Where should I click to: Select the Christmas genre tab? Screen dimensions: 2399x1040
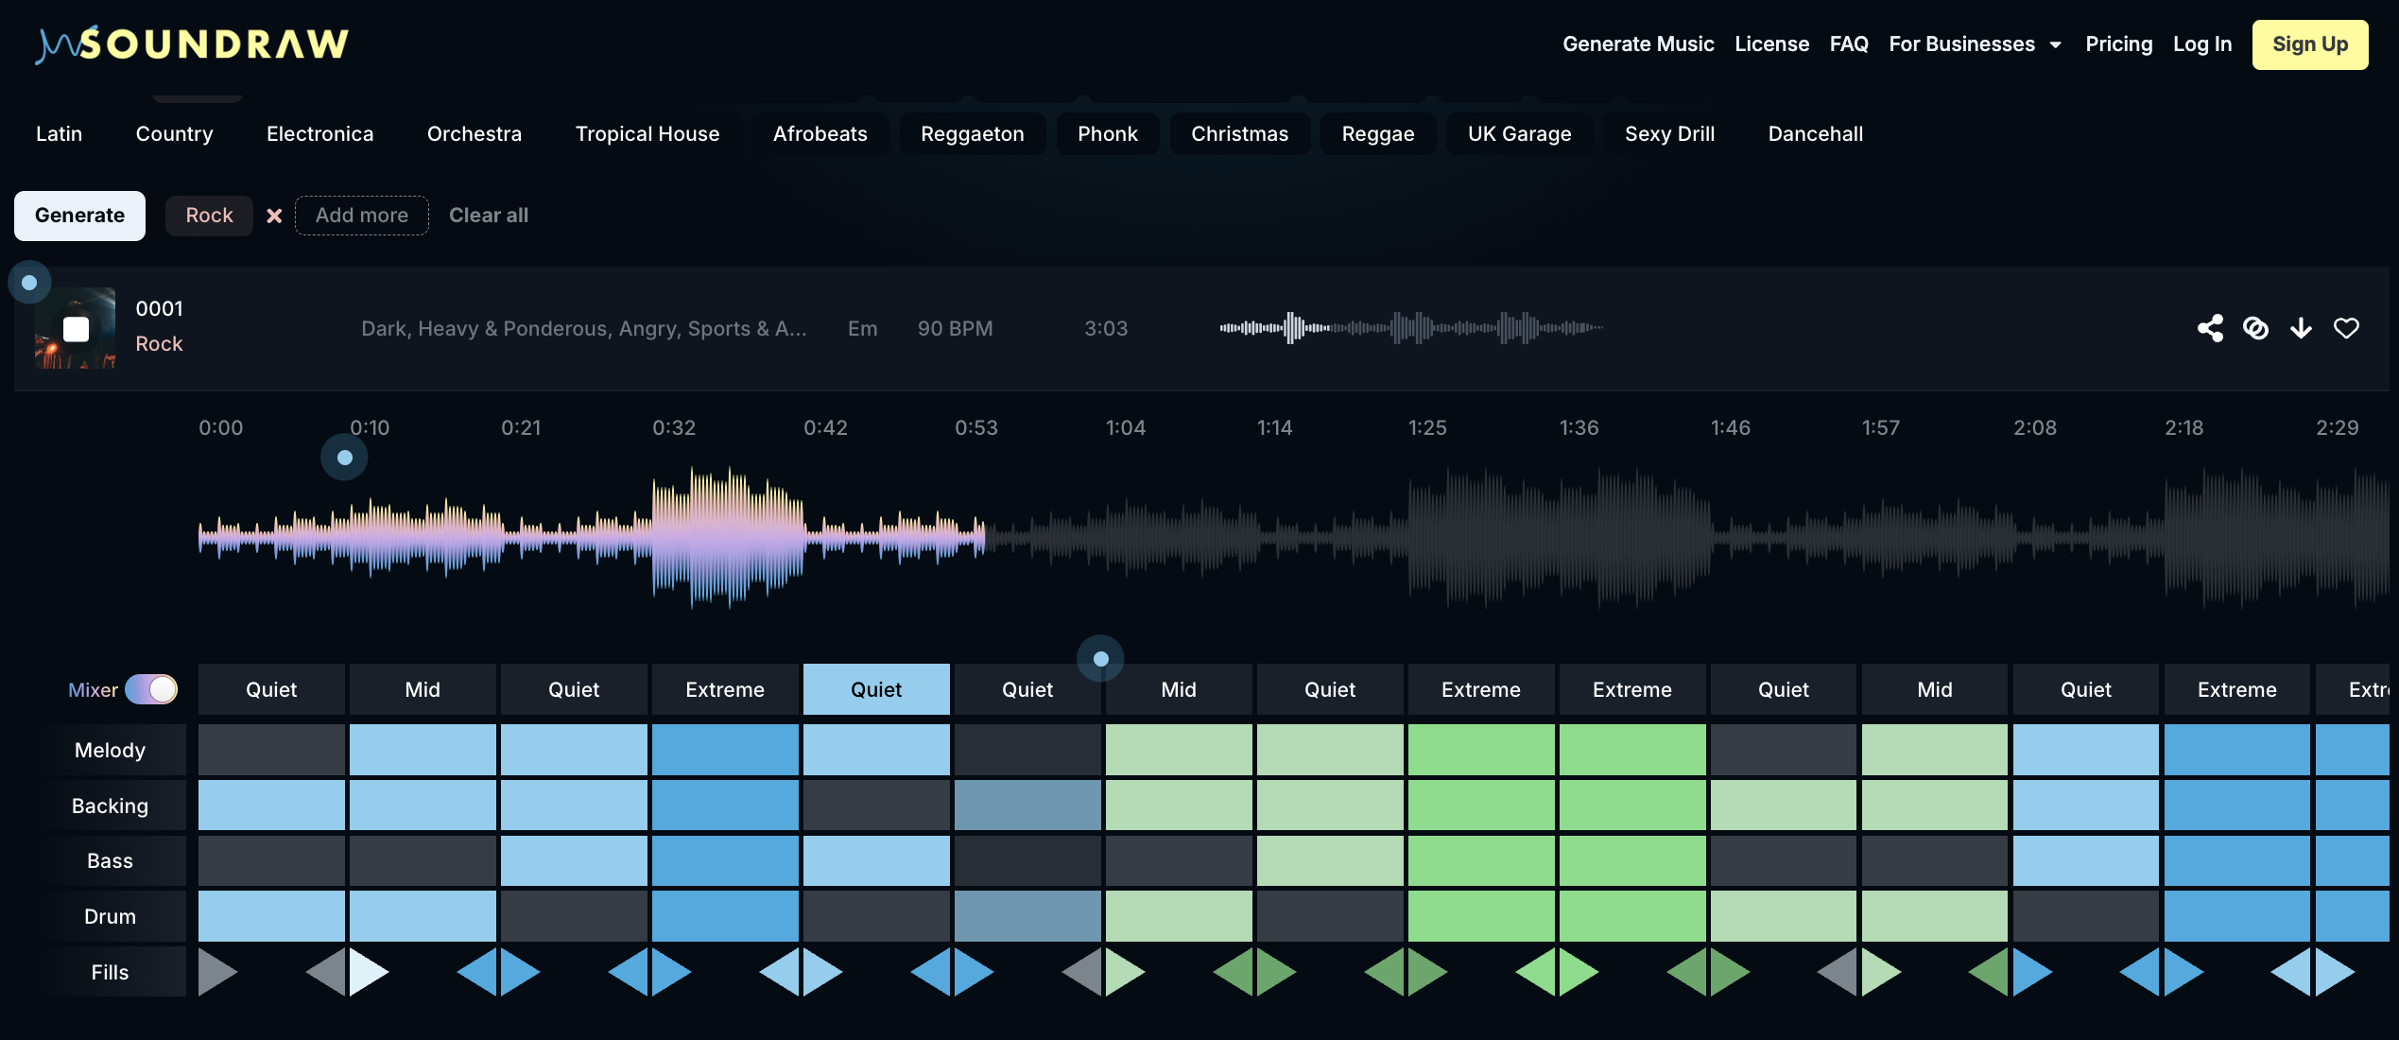coord(1239,133)
